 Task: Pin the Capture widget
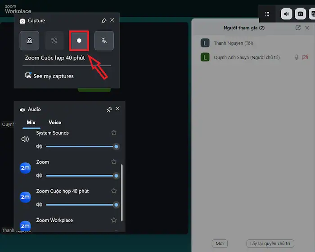(104, 20)
